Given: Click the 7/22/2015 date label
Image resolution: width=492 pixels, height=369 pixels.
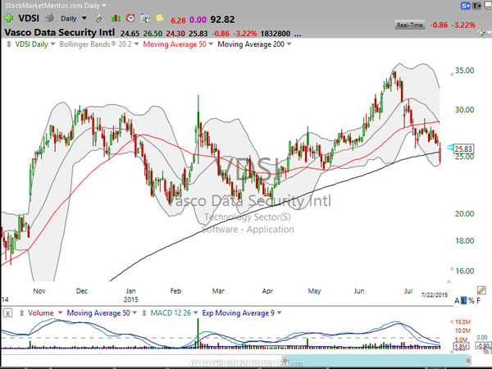Looking at the screenshot, I should click(435, 295).
